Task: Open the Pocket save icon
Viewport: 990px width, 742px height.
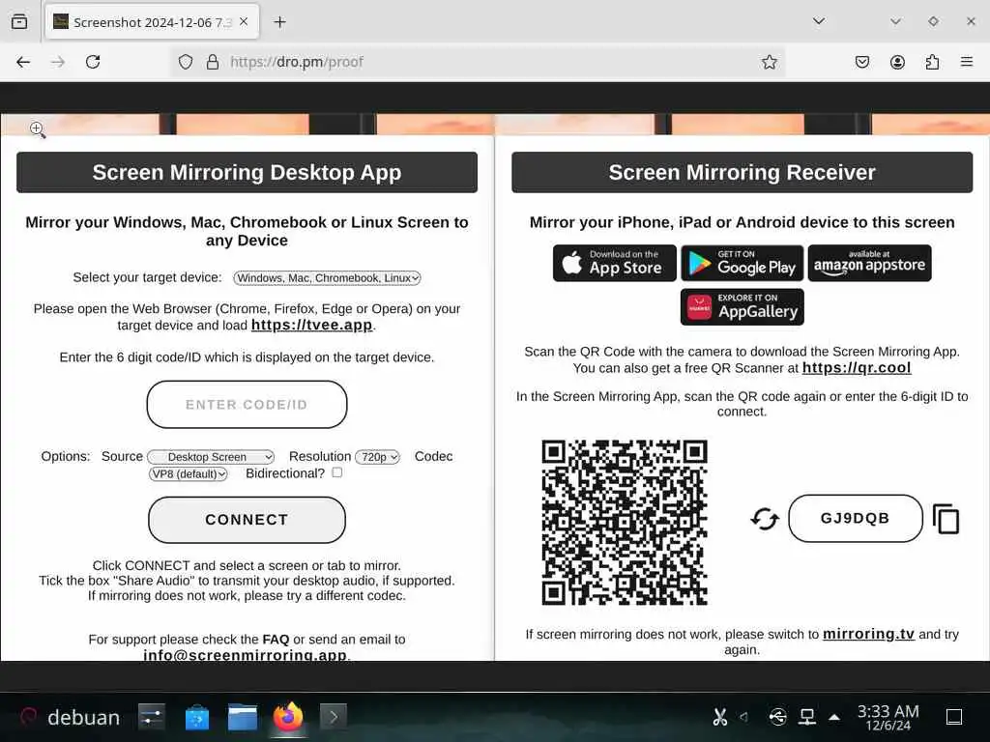Action: (x=861, y=62)
